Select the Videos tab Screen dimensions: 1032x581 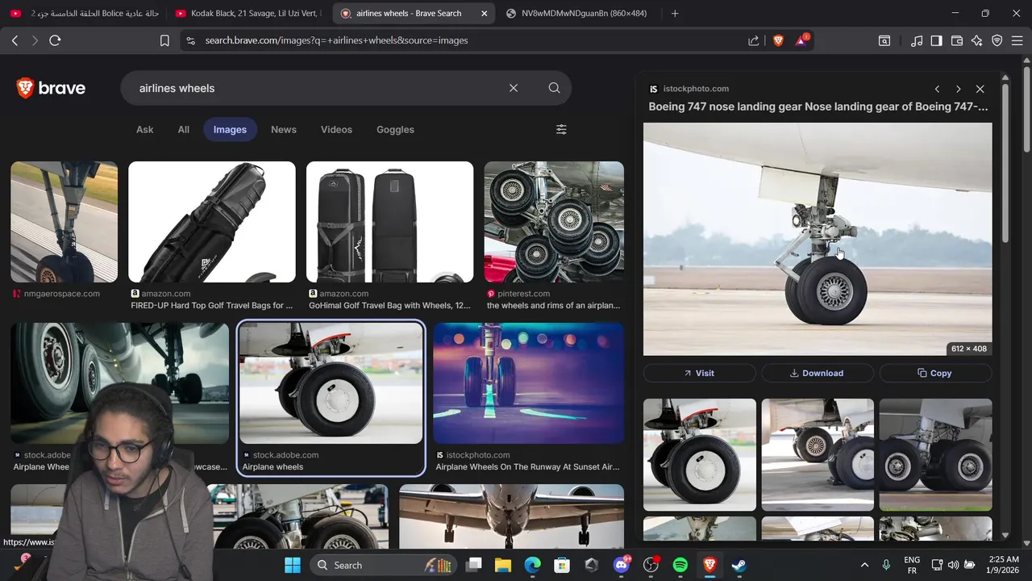coord(336,129)
